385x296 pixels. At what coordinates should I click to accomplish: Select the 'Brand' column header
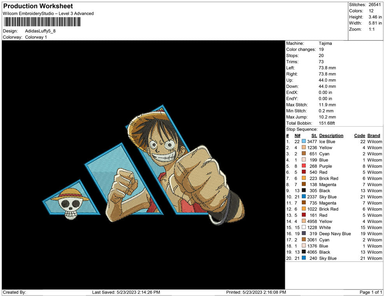pos(374,136)
